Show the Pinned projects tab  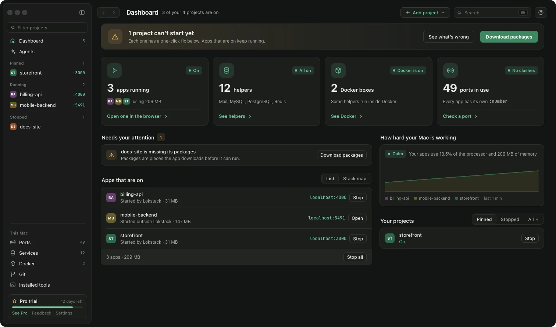pyautogui.click(x=484, y=219)
